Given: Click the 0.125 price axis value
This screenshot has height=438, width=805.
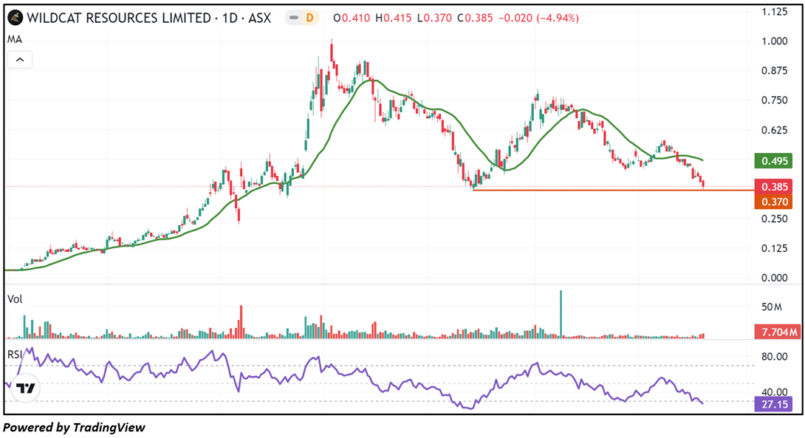Looking at the screenshot, I should click(774, 248).
